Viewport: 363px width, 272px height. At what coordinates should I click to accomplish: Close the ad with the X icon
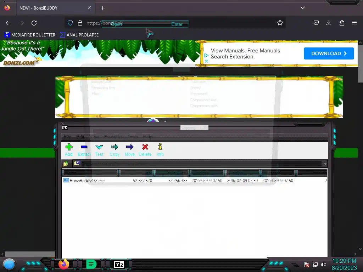[207, 61]
